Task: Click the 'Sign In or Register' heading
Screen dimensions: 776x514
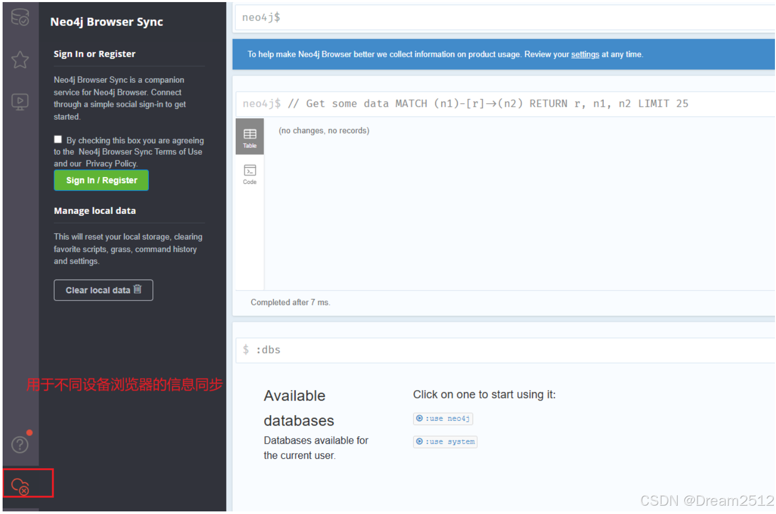Action: tap(94, 54)
